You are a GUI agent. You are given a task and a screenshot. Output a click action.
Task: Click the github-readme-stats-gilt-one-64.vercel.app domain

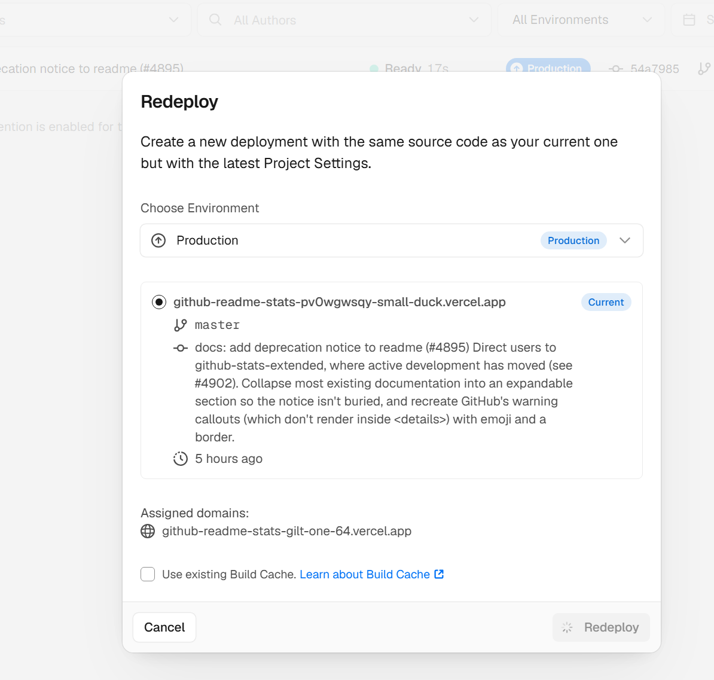[x=287, y=531]
